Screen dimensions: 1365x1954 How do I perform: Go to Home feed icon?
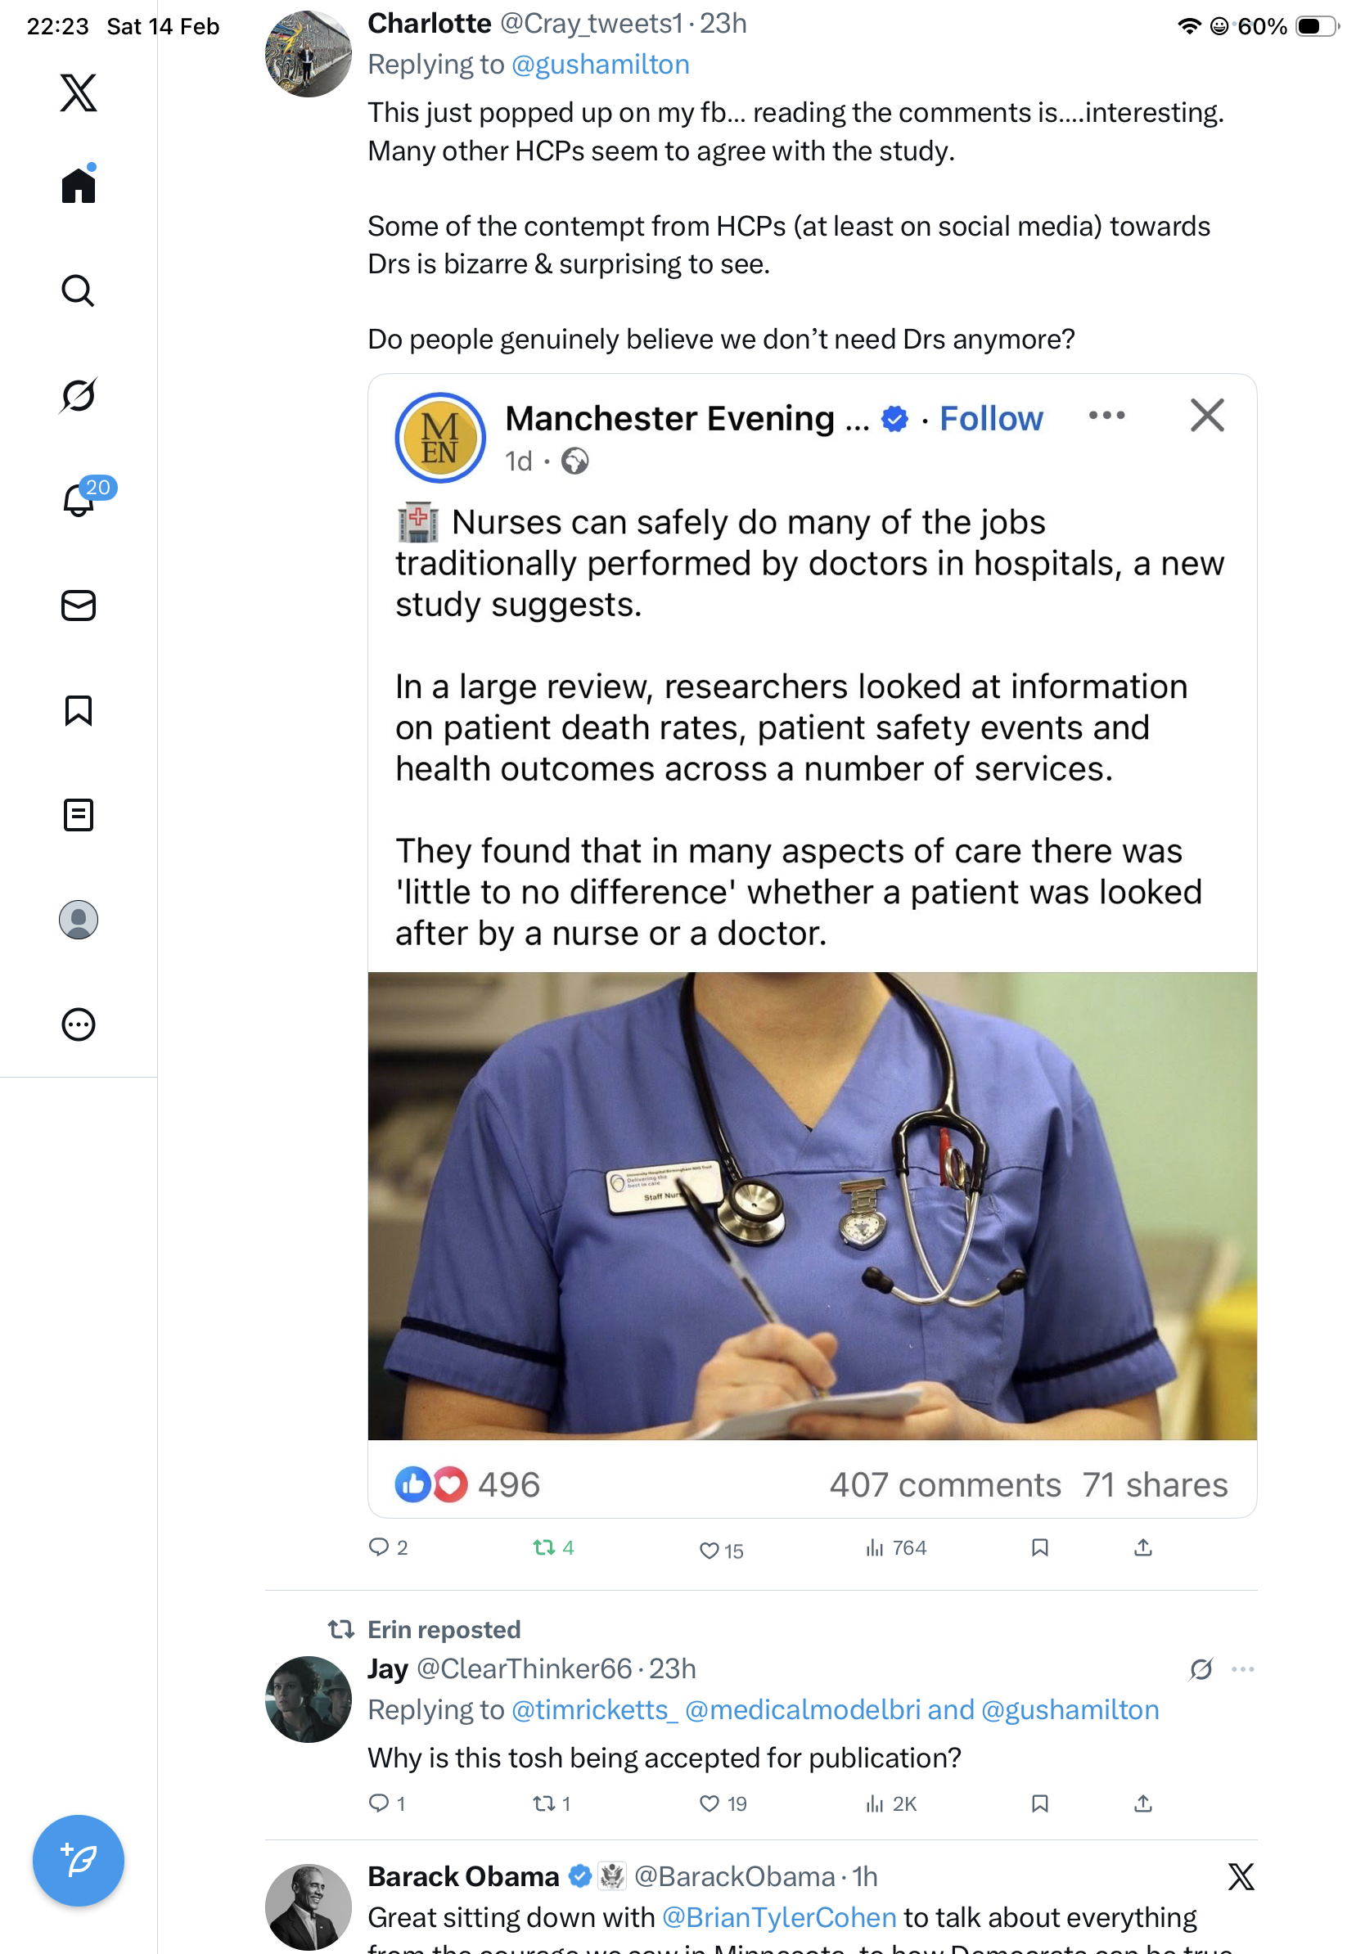79,186
